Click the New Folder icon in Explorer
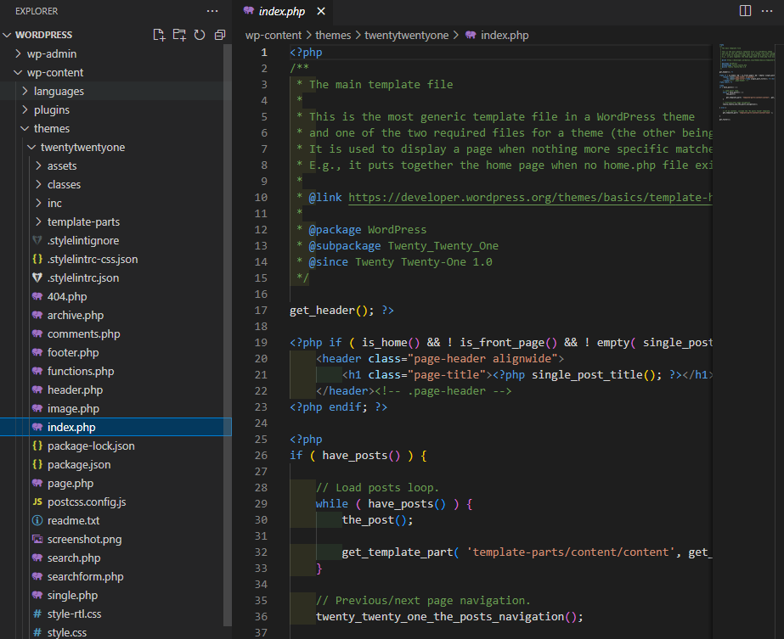This screenshot has width=784, height=639. coord(179,35)
